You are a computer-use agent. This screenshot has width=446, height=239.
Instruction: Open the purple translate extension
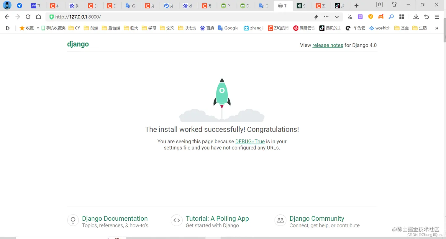(x=360, y=17)
